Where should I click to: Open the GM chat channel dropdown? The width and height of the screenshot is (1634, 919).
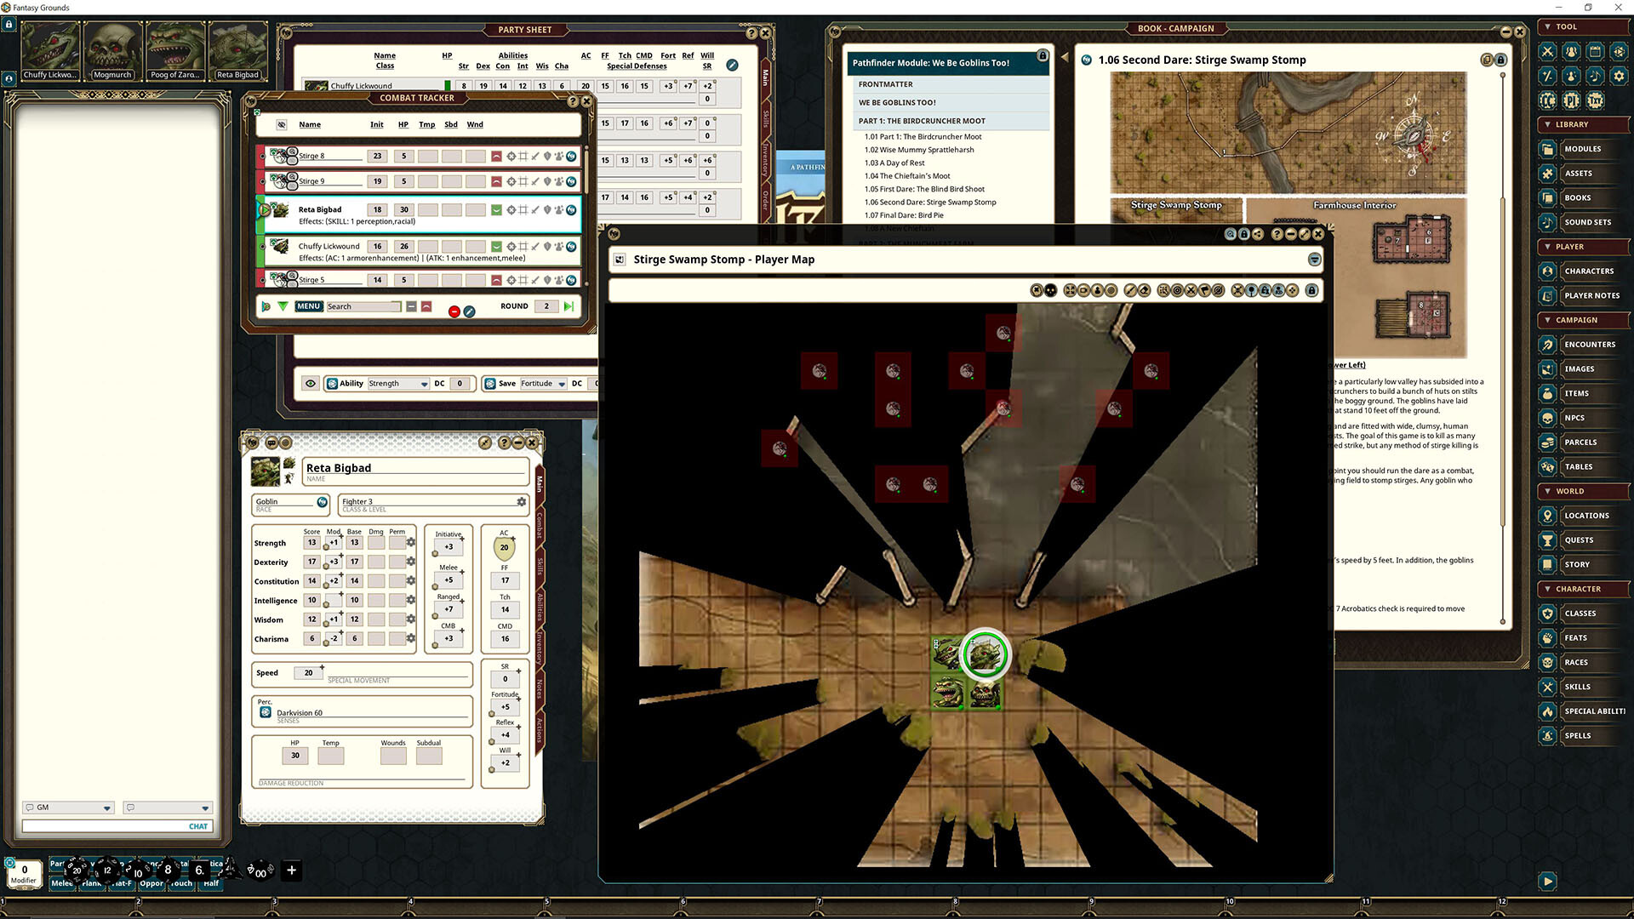pos(107,808)
